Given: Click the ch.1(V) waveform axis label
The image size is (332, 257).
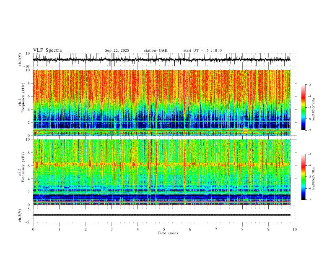Looking at the screenshot, I should click(20, 60).
